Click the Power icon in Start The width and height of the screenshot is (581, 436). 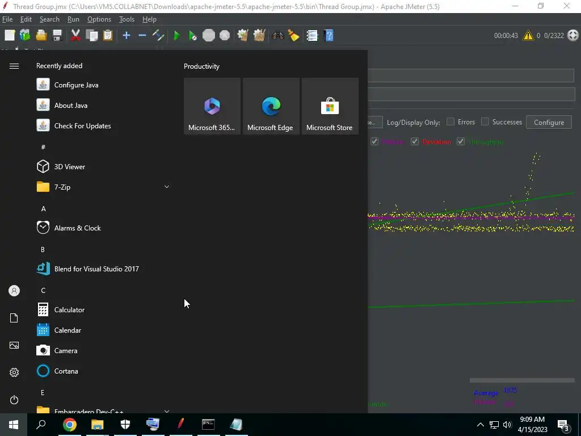[x=14, y=400]
